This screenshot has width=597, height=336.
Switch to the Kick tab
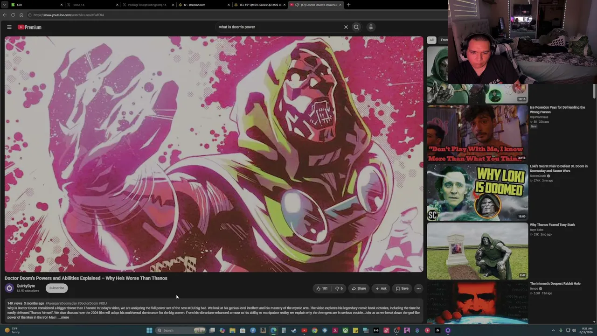point(36,5)
